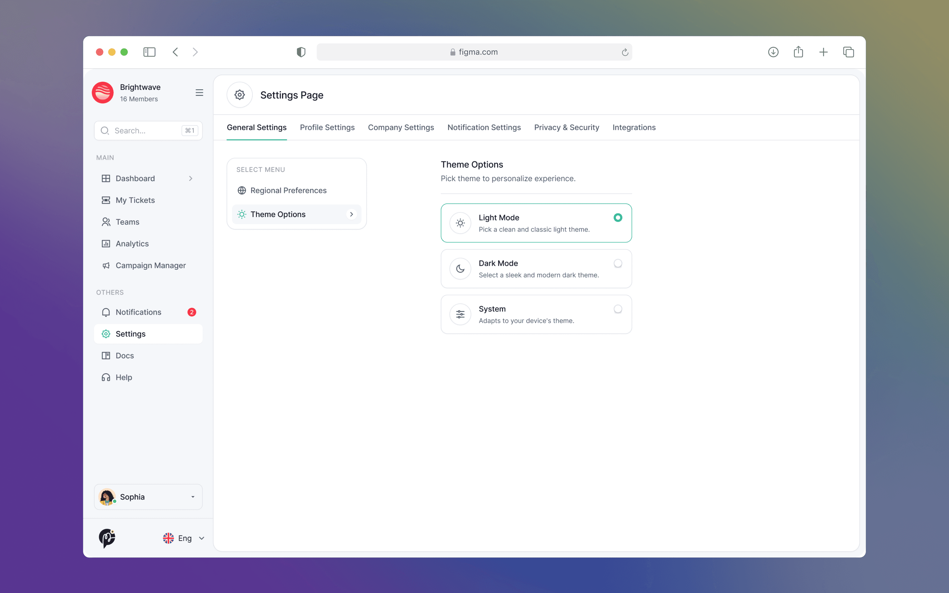This screenshot has height=593, width=949.
Task: Click the Campaign Manager megaphone icon
Action: click(x=106, y=266)
